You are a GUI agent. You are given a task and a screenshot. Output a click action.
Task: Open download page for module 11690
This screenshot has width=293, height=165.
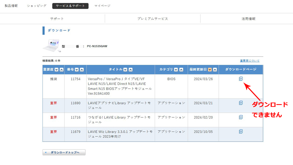point(241,103)
